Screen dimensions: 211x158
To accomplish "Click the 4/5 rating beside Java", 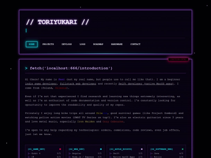I will pos(181,153).
